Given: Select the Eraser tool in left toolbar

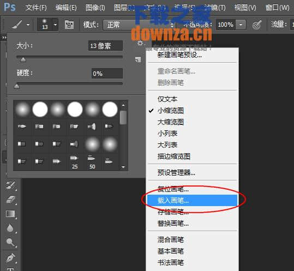Looking at the screenshot, I should click(x=11, y=200).
